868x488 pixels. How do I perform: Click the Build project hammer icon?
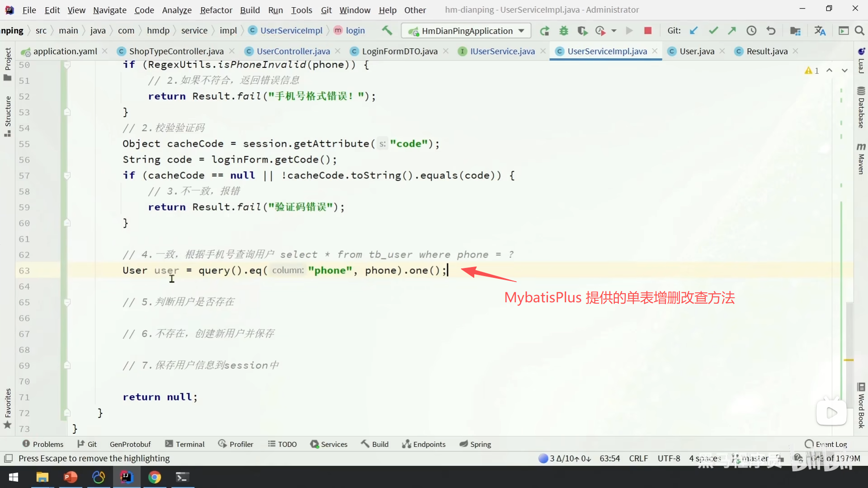click(387, 30)
